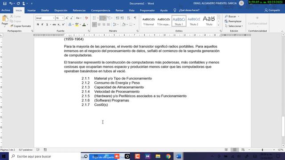Open the Windows Start menu
Screen dimensions: 285x160
pos(4,156)
